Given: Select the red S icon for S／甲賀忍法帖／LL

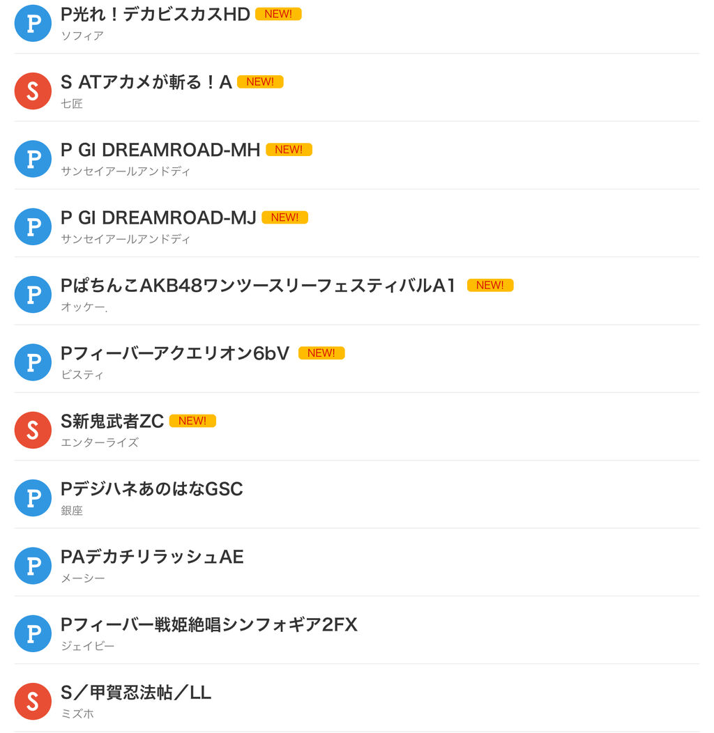Looking at the screenshot, I should click(33, 701).
